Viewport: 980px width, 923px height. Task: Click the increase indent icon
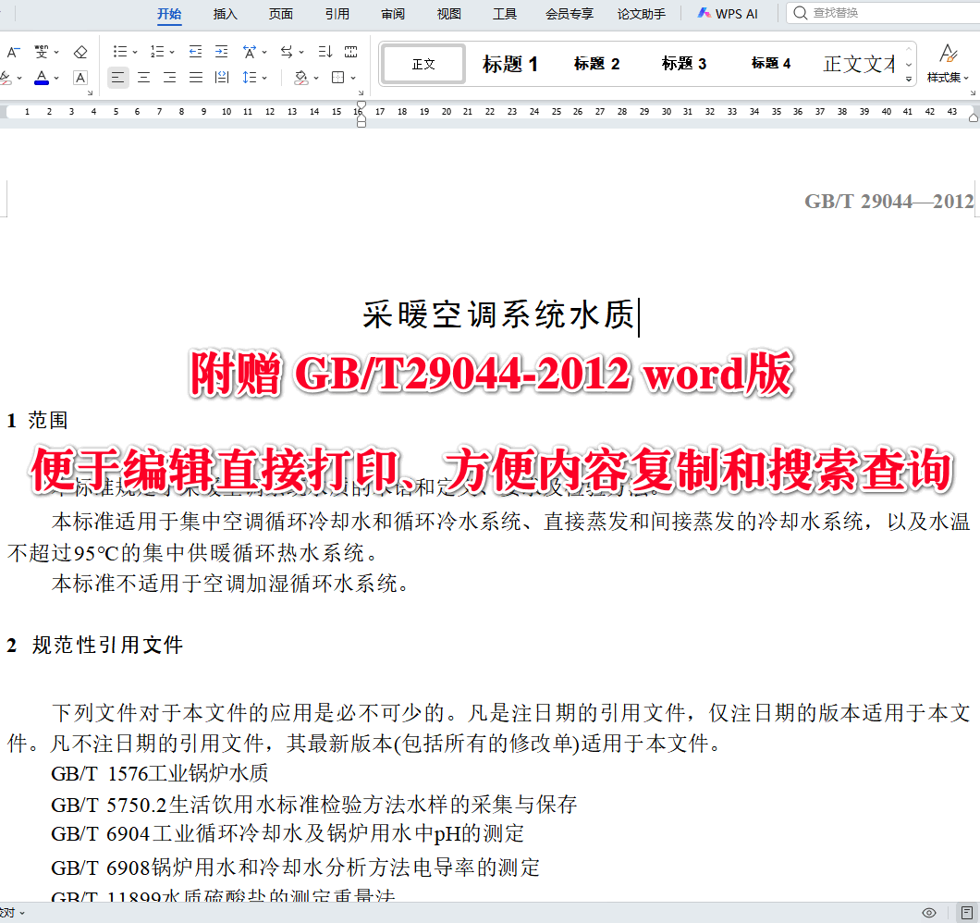pyautogui.click(x=221, y=52)
